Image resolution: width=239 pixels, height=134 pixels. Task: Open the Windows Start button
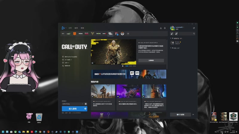[x=3, y=132]
